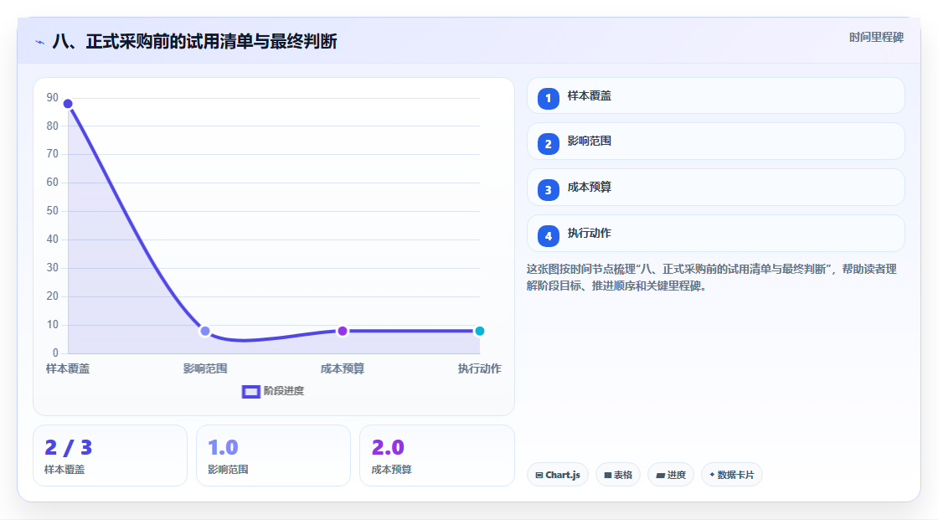Viewport: 938px width, 520px height.
Task: Click the section title 八、正式采购前的试用清单与最终判断
Action: (x=195, y=41)
